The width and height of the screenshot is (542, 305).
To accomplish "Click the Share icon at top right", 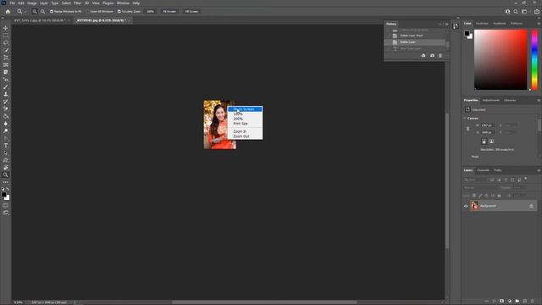I will (536, 11).
